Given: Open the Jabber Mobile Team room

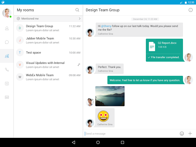Looking at the screenshot, I should 48,40.
